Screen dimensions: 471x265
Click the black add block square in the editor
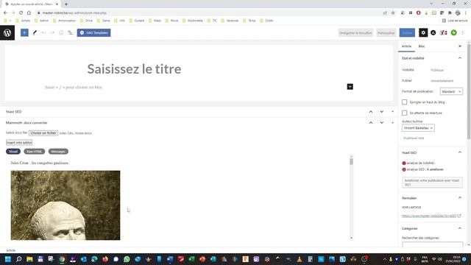350,87
